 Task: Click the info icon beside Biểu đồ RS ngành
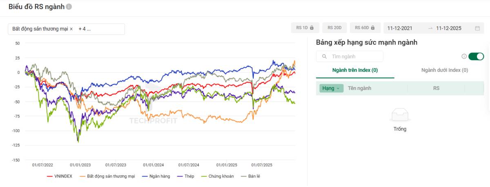click(x=69, y=7)
